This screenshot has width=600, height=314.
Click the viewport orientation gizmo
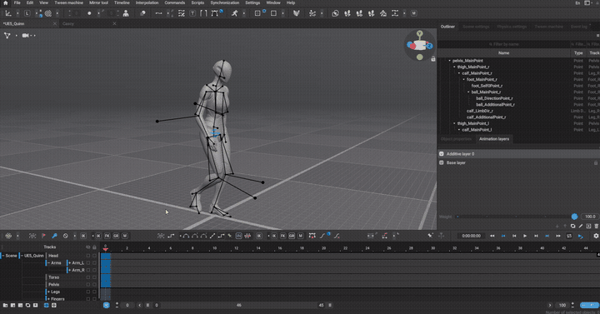point(420,45)
